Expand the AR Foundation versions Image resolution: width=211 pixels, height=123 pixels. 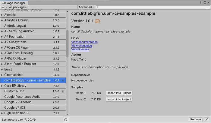pos(2,37)
